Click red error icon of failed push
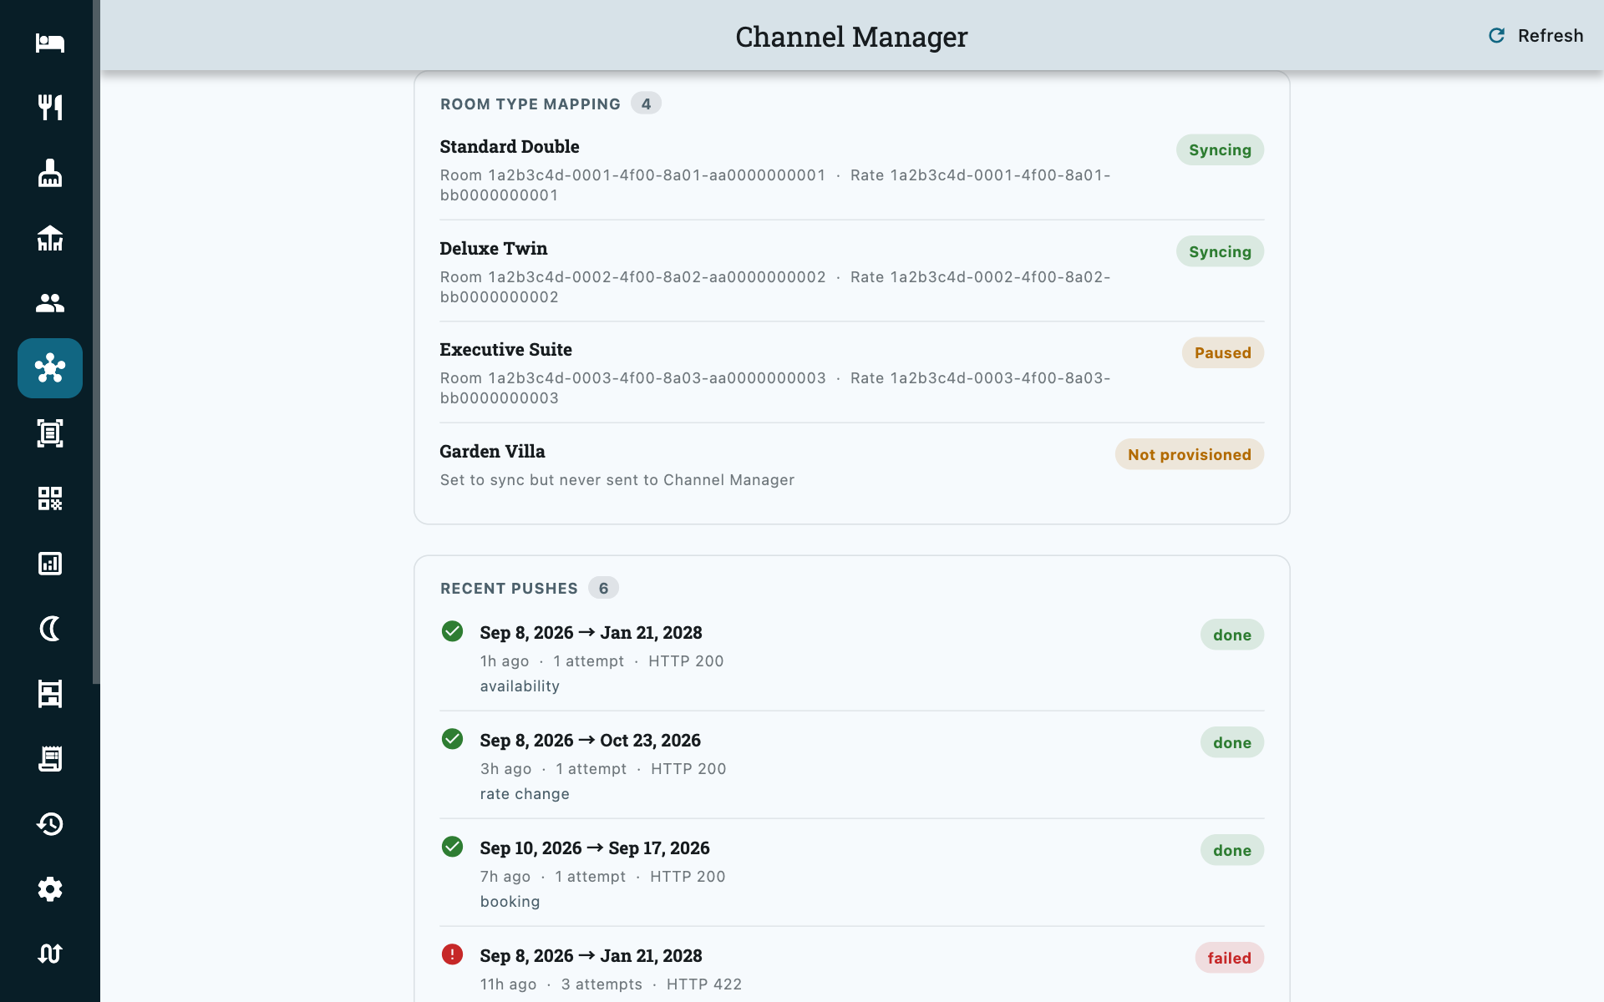This screenshot has height=1002, width=1604. click(452, 954)
